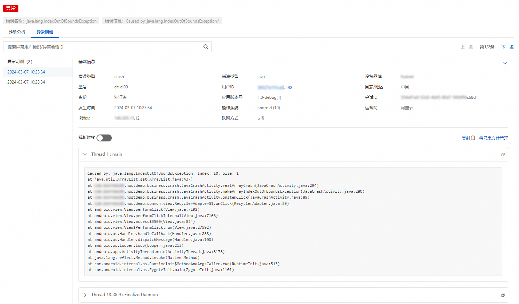Click the 省份 value 浙江省
The width and height of the screenshot is (519, 304).
120,97
